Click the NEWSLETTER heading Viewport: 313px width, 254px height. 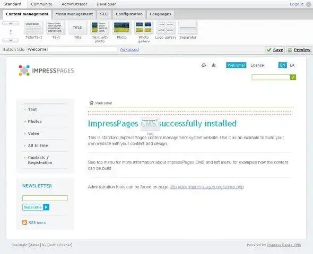pyautogui.click(x=37, y=186)
